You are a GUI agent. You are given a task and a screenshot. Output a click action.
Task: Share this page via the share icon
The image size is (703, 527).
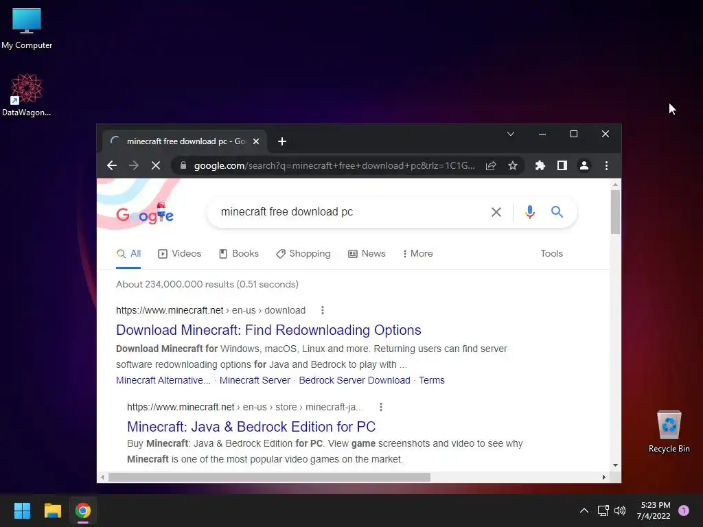(x=491, y=165)
